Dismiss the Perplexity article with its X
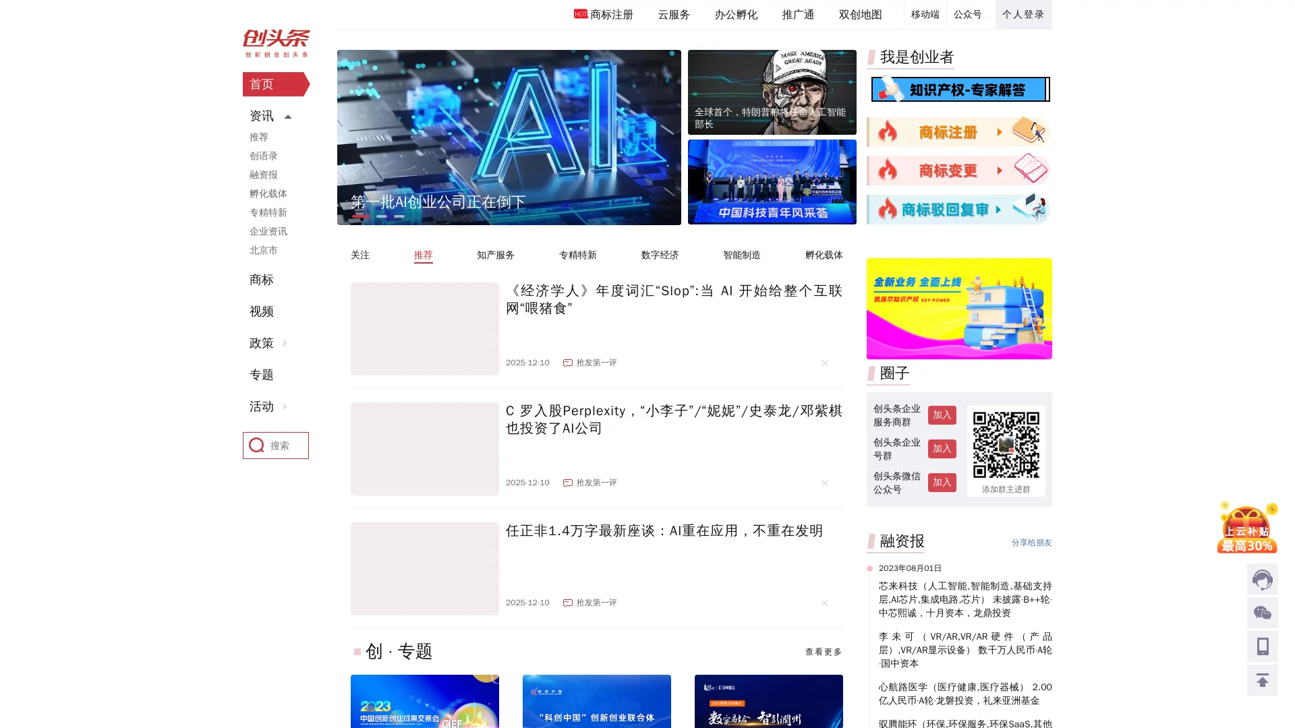 tap(824, 483)
